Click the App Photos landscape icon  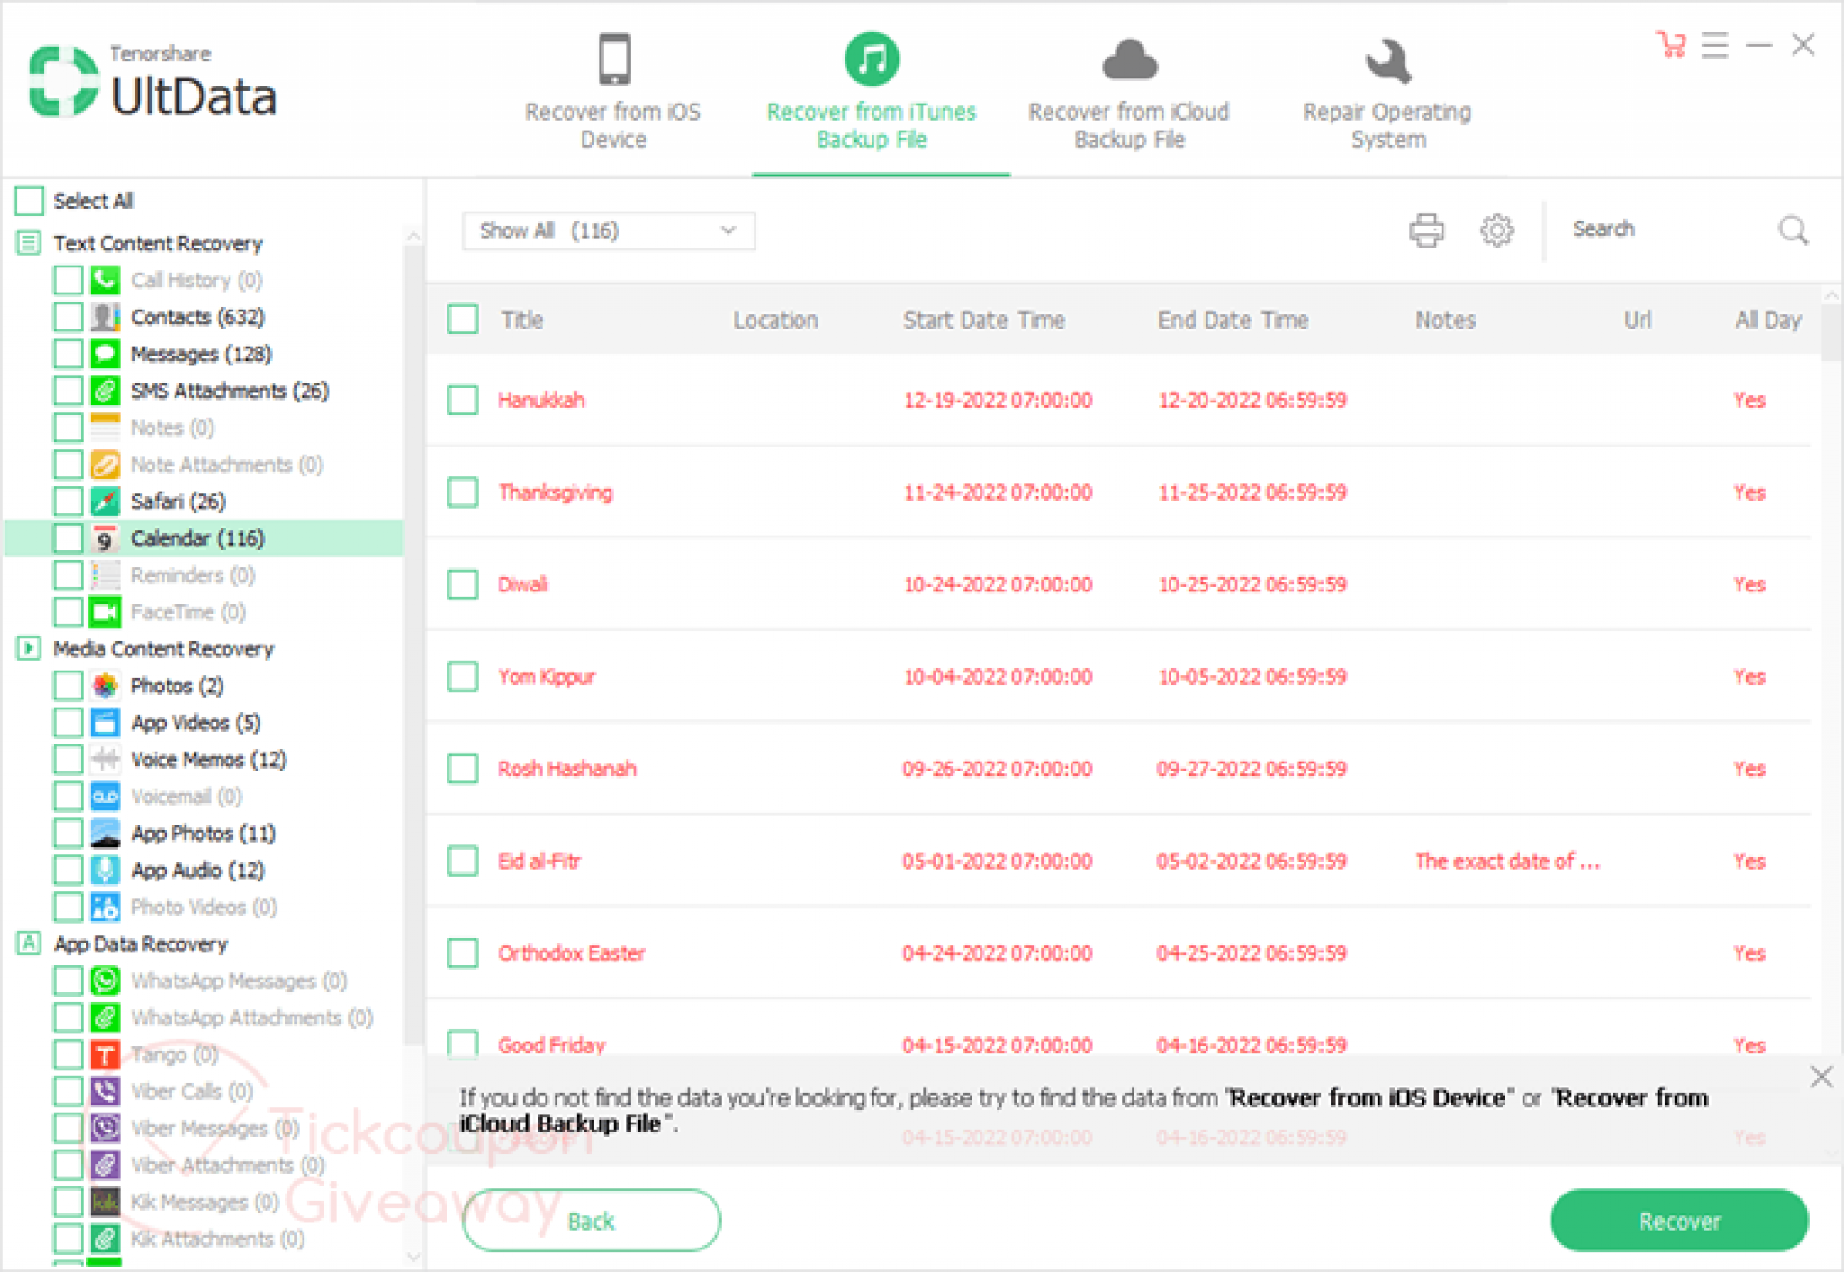click(x=105, y=834)
